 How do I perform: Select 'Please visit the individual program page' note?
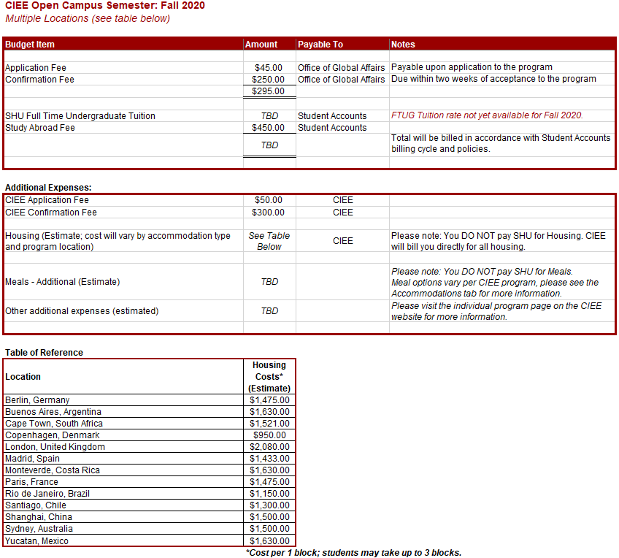coord(496,311)
